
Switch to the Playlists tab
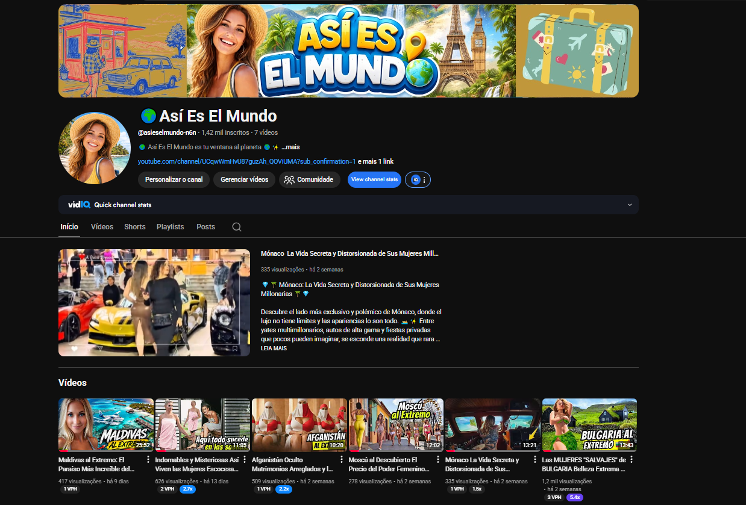click(x=170, y=227)
